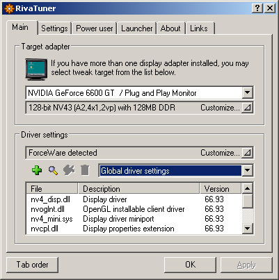Open the Power user tab

coord(95,28)
